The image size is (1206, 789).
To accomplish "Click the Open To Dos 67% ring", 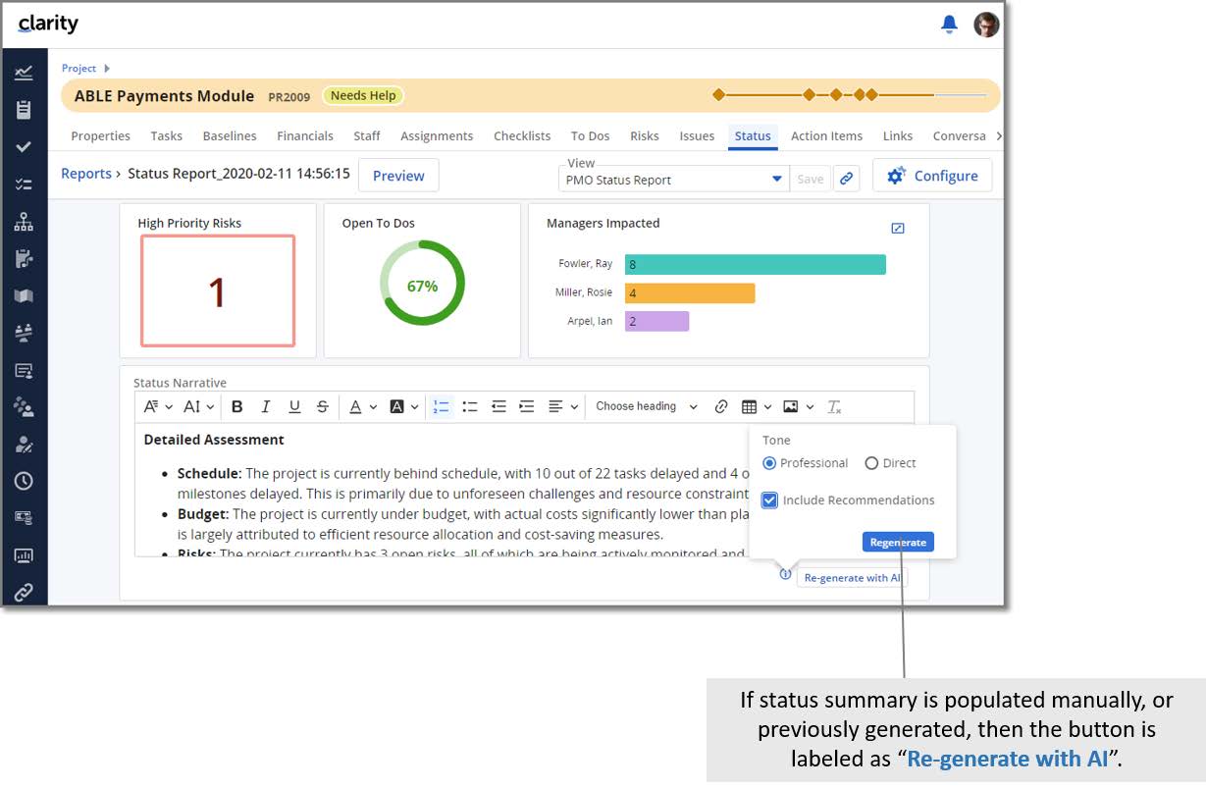I will (422, 284).
